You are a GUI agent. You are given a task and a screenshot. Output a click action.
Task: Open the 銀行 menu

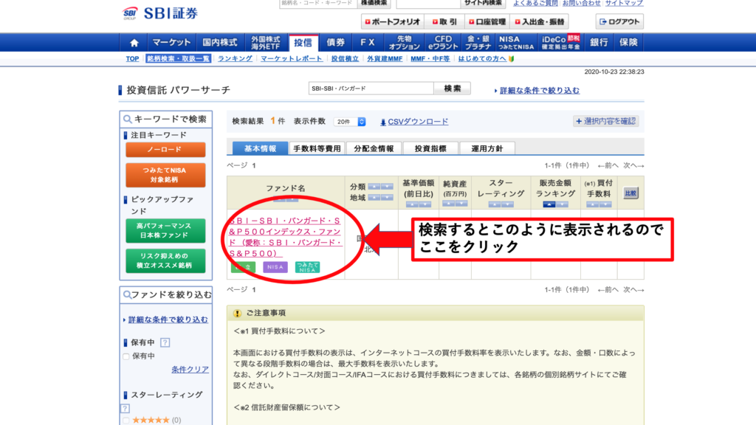pos(599,42)
